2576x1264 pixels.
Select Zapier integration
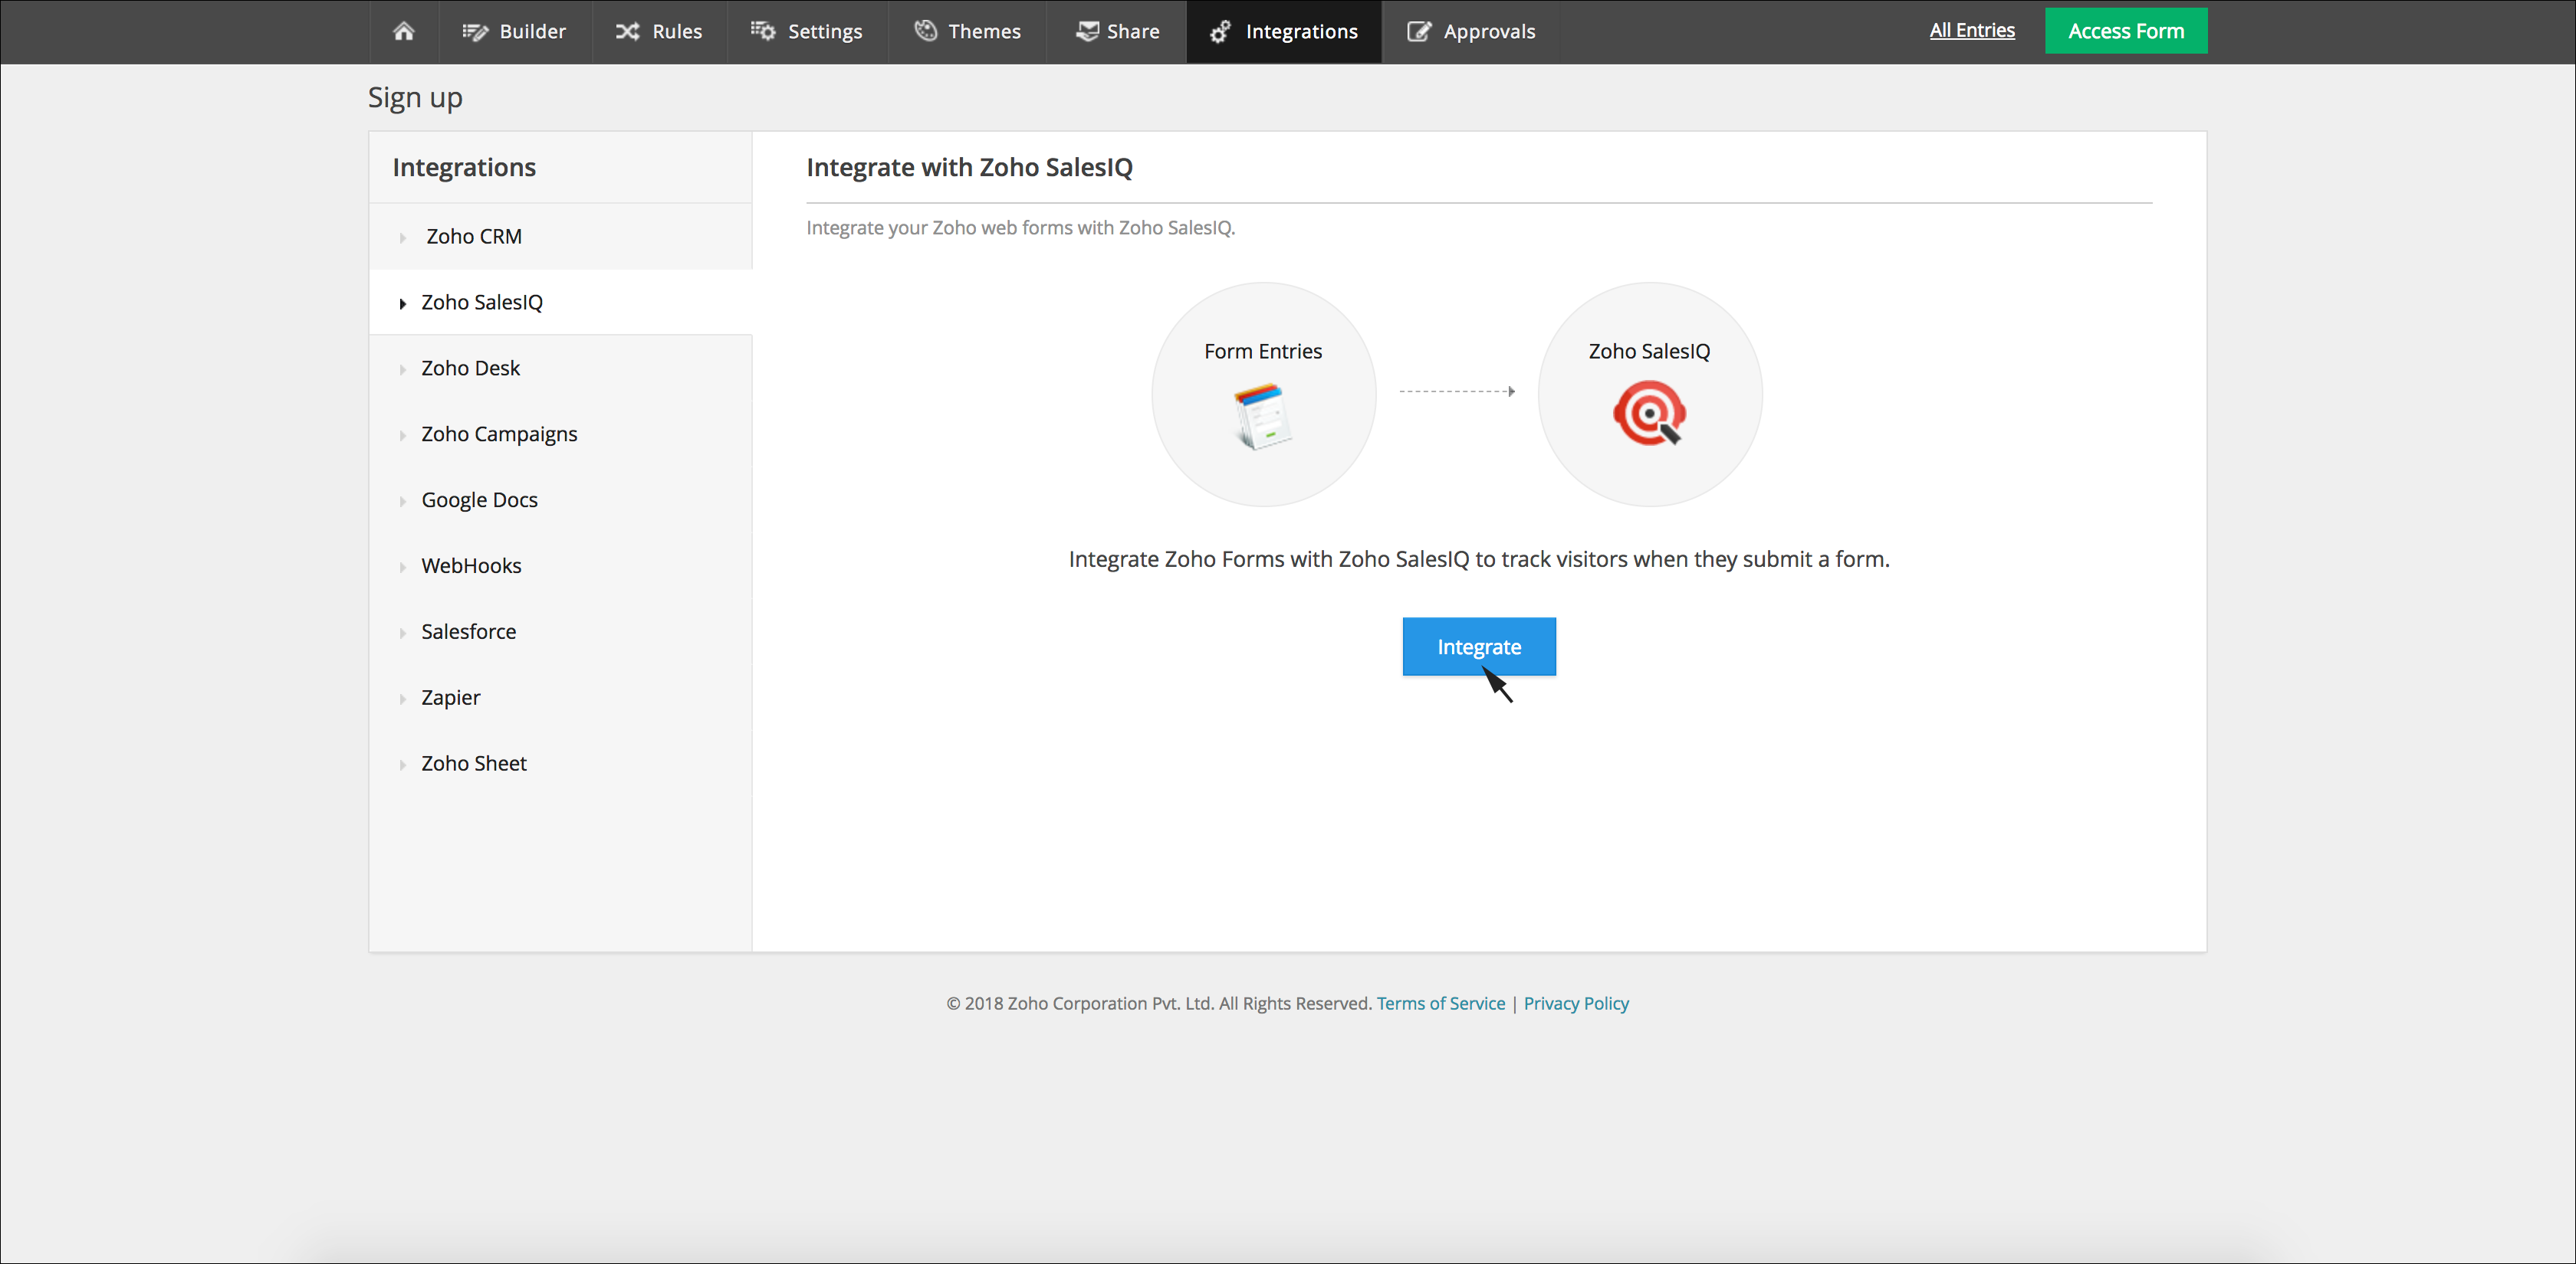coord(560,697)
